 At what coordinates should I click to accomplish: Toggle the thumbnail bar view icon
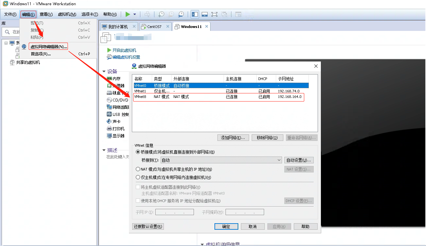click(x=205, y=14)
